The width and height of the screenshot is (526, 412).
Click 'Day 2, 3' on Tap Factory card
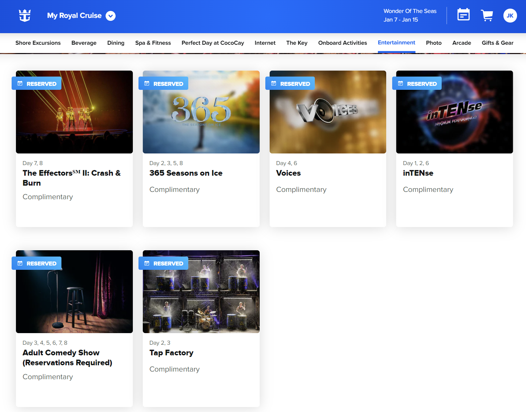click(x=160, y=343)
